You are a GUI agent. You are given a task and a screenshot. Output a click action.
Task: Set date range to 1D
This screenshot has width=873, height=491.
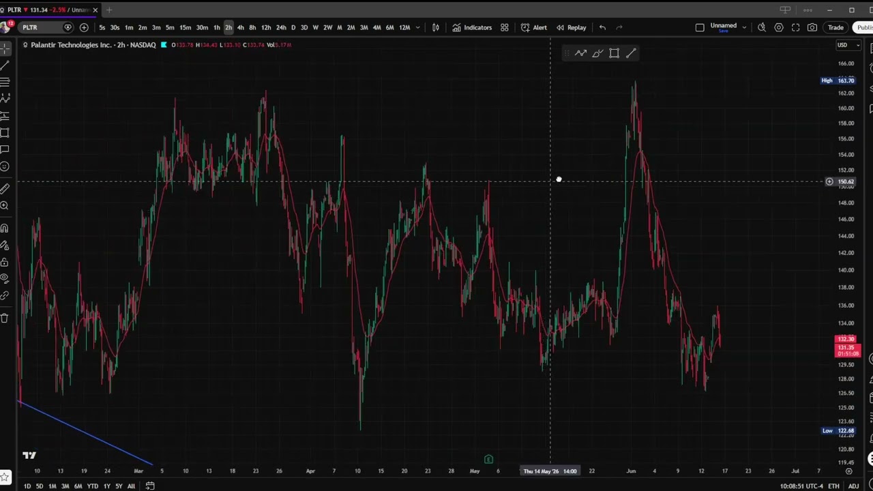coord(27,486)
